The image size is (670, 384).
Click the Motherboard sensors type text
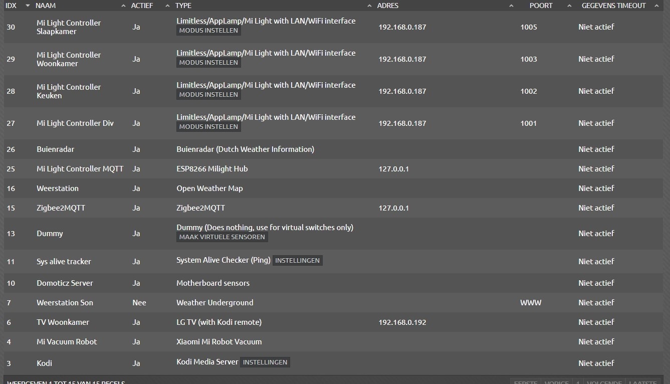213,283
